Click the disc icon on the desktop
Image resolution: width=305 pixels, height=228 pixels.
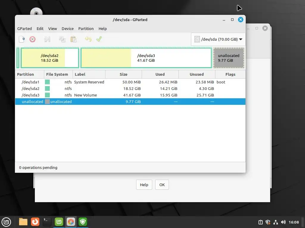(36, 12)
